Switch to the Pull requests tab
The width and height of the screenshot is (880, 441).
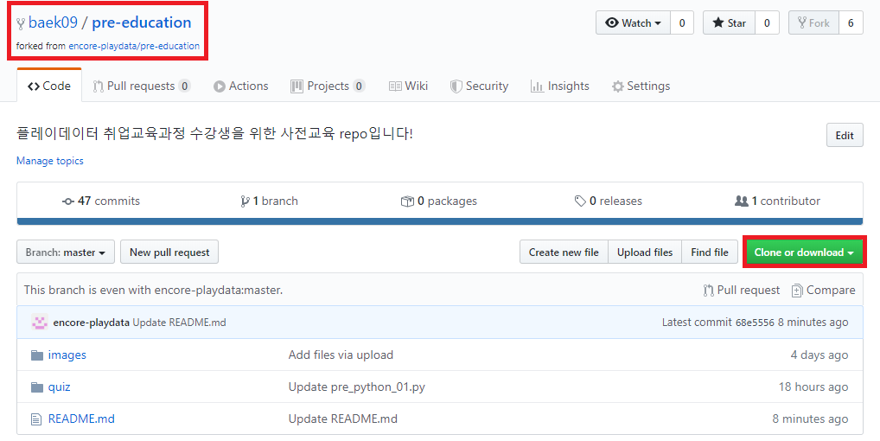[142, 86]
